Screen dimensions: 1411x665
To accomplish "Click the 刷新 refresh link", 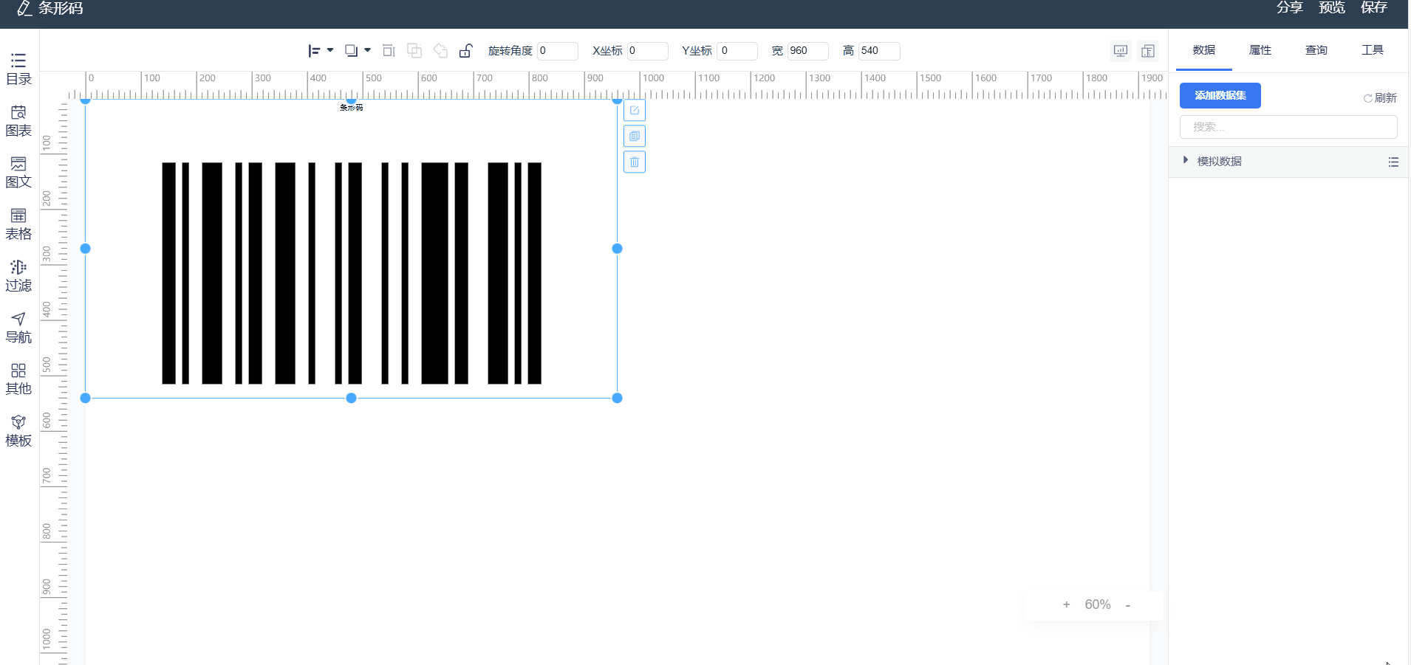I will coord(1380,98).
